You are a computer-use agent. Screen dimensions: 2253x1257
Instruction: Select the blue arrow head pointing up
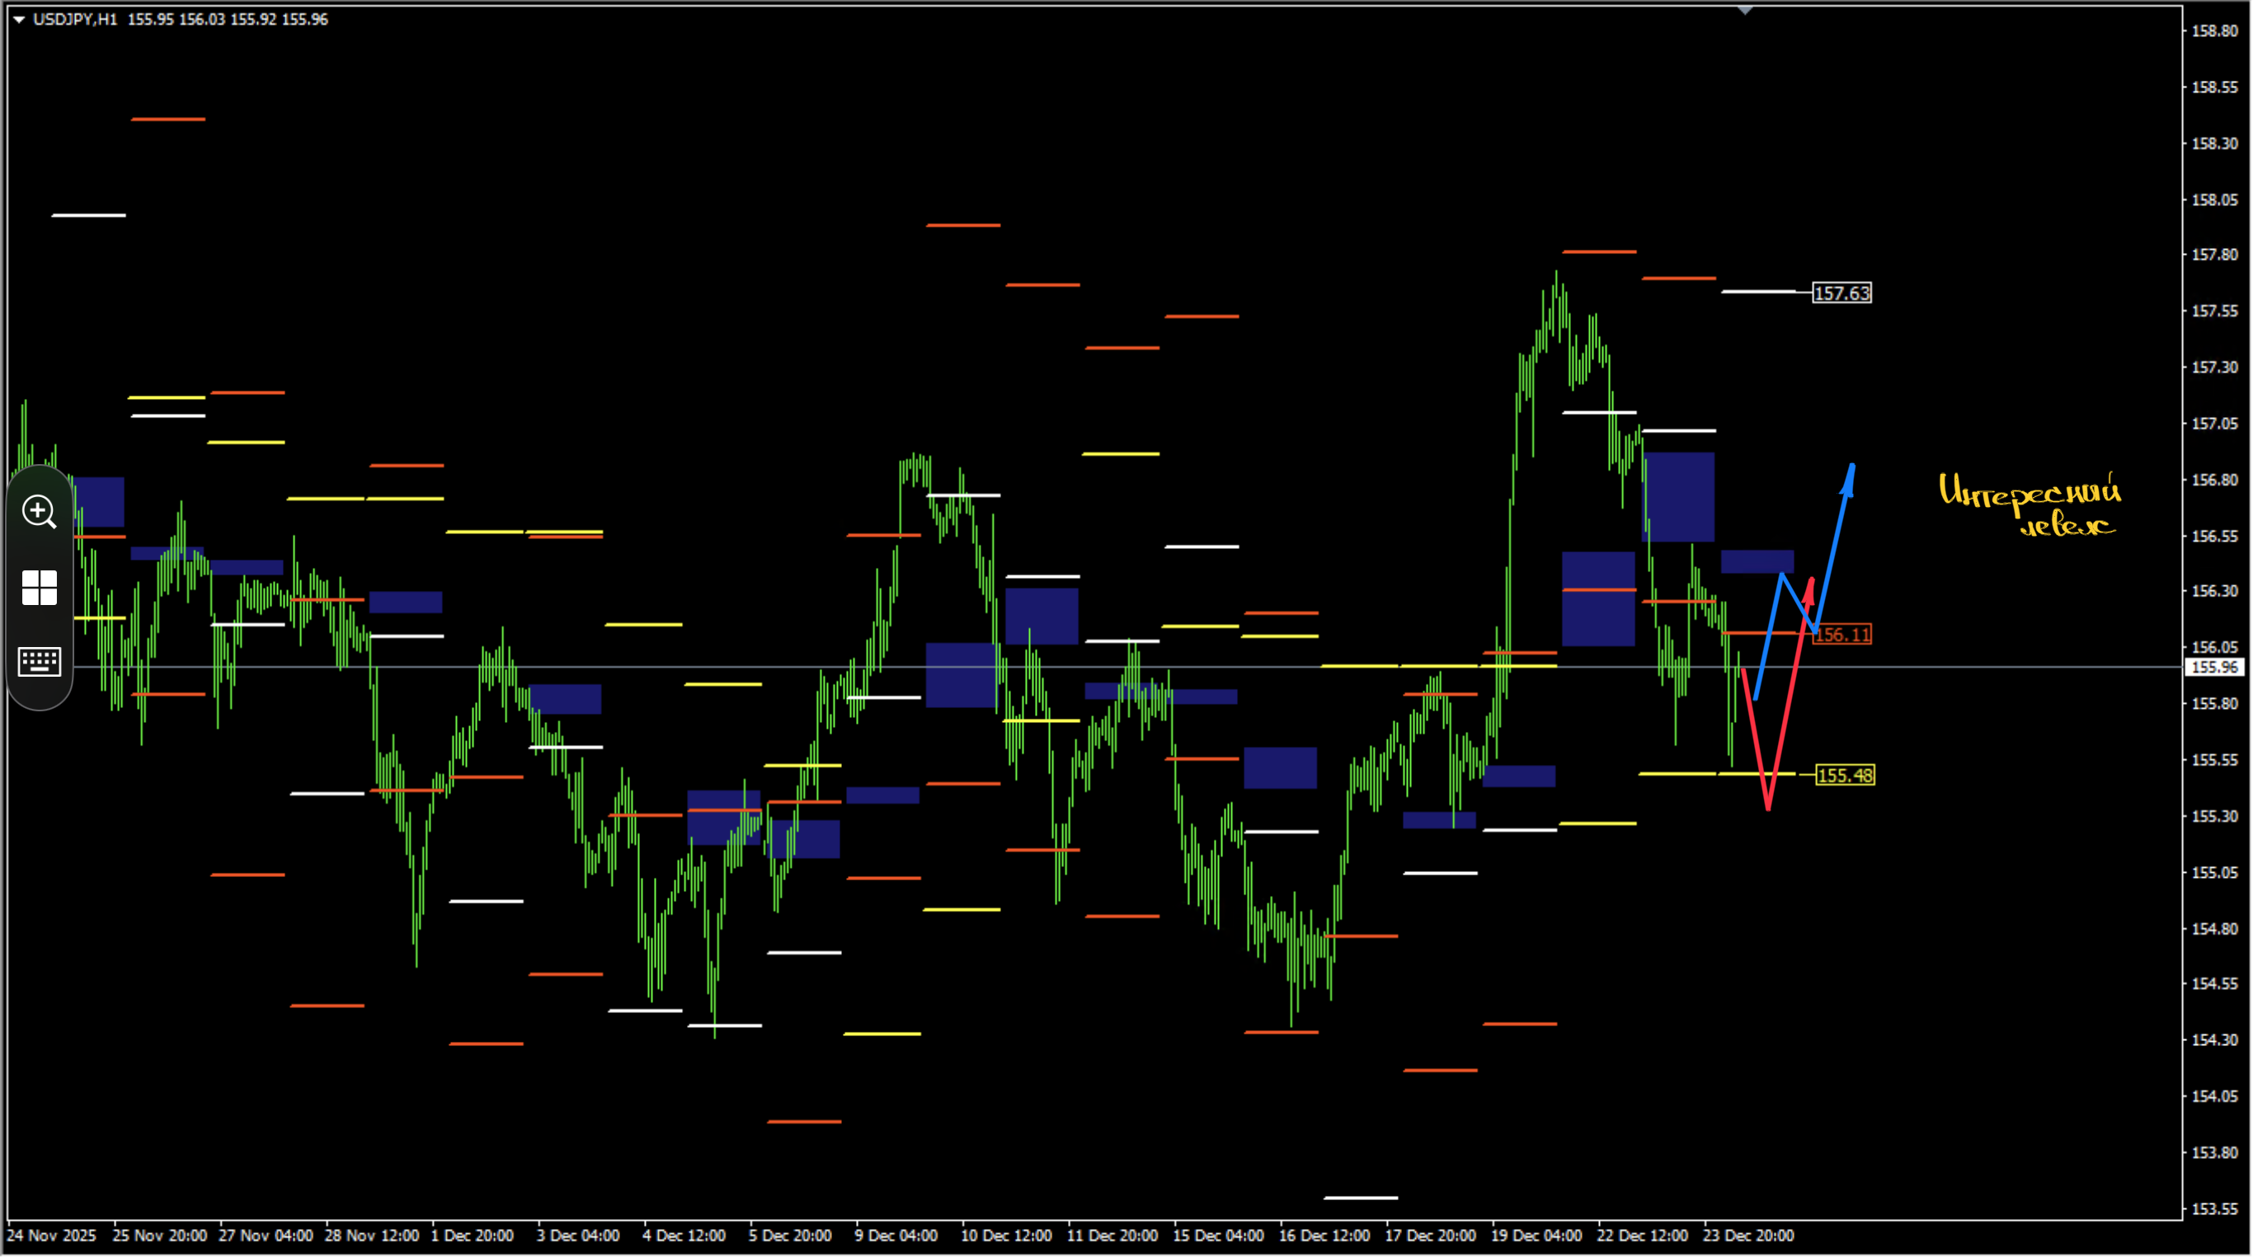pyautogui.click(x=1849, y=478)
